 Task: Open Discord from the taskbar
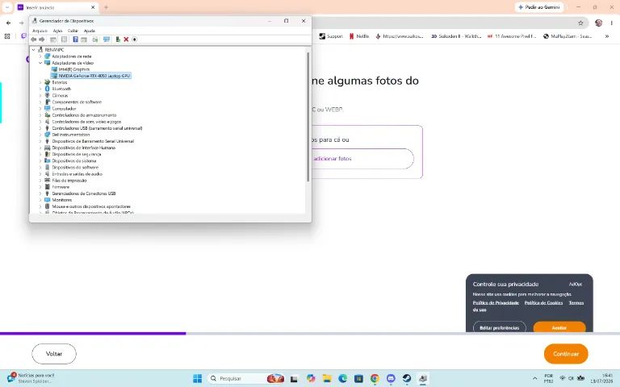tap(391, 378)
